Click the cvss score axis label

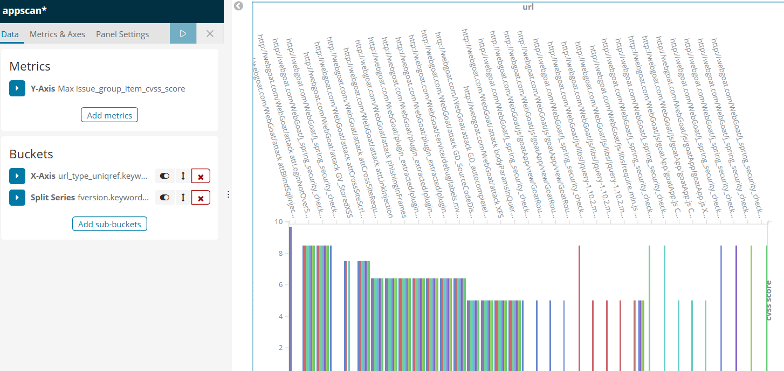click(x=769, y=300)
